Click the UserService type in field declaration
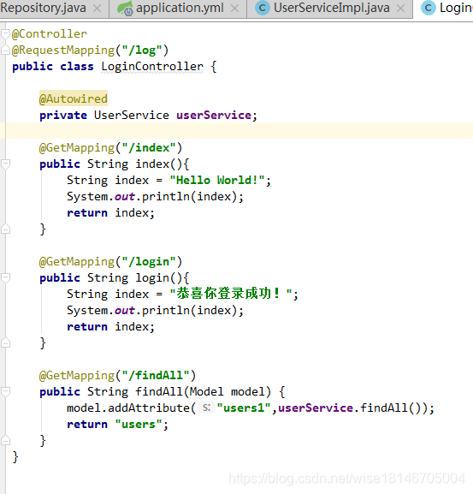This screenshot has height=494, width=473. coord(132,116)
